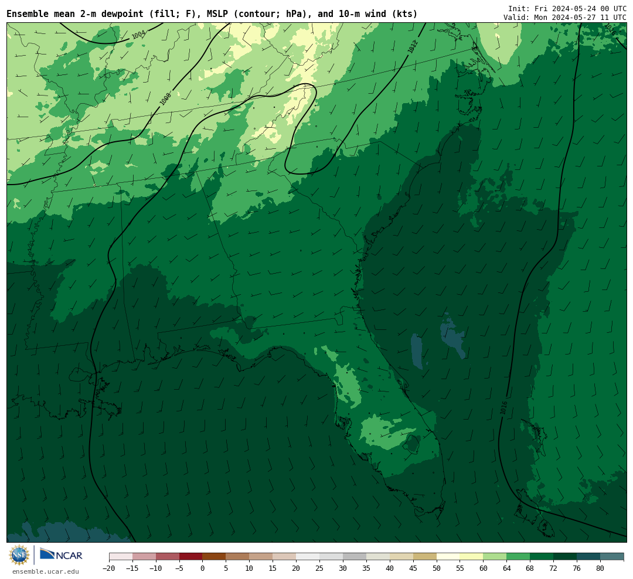Pick the -5 to 0 dark red swatch
The height and width of the screenshot is (579, 633).
[x=190, y=557]
